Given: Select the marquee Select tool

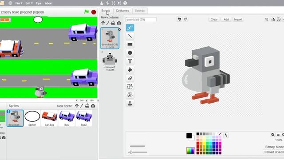Looking at the screenshot, I should point(130,87).
